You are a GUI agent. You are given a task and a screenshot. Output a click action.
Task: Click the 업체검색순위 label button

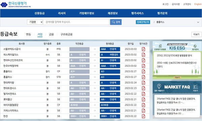(143, 22)
